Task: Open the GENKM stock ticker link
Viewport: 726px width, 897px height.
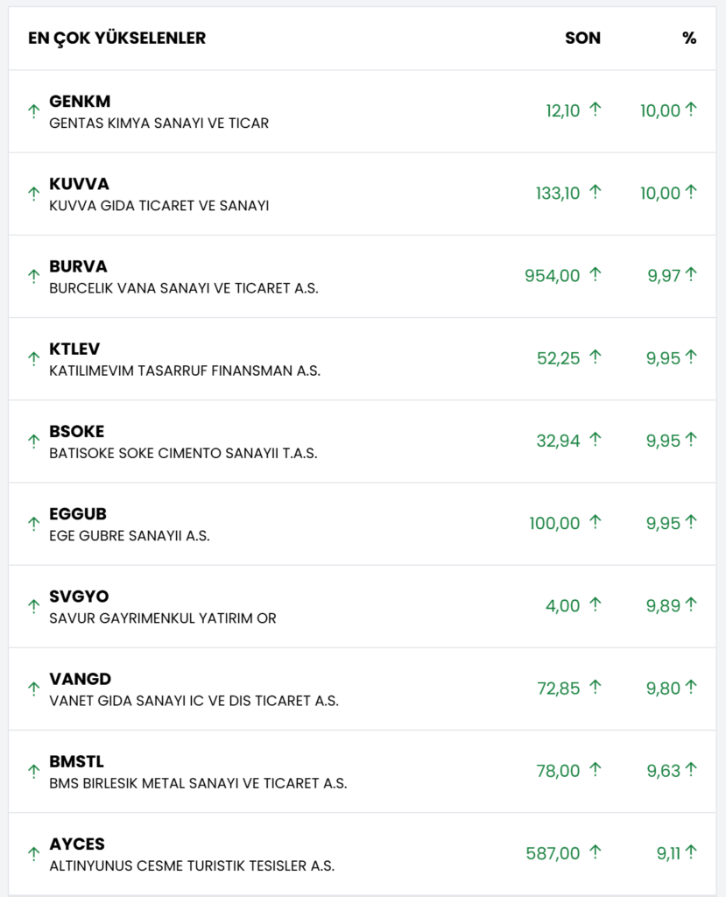Action: coord(80,102)
